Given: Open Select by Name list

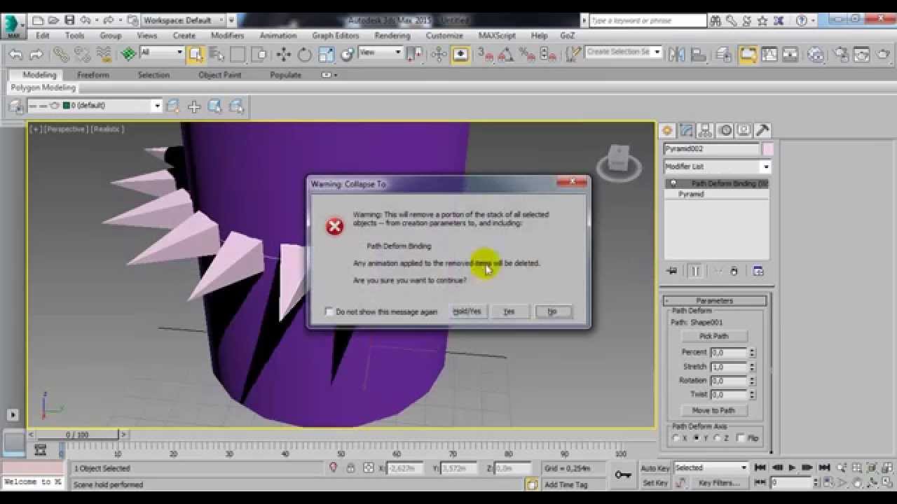Looking at the screenshot, I should pos(217,54).
